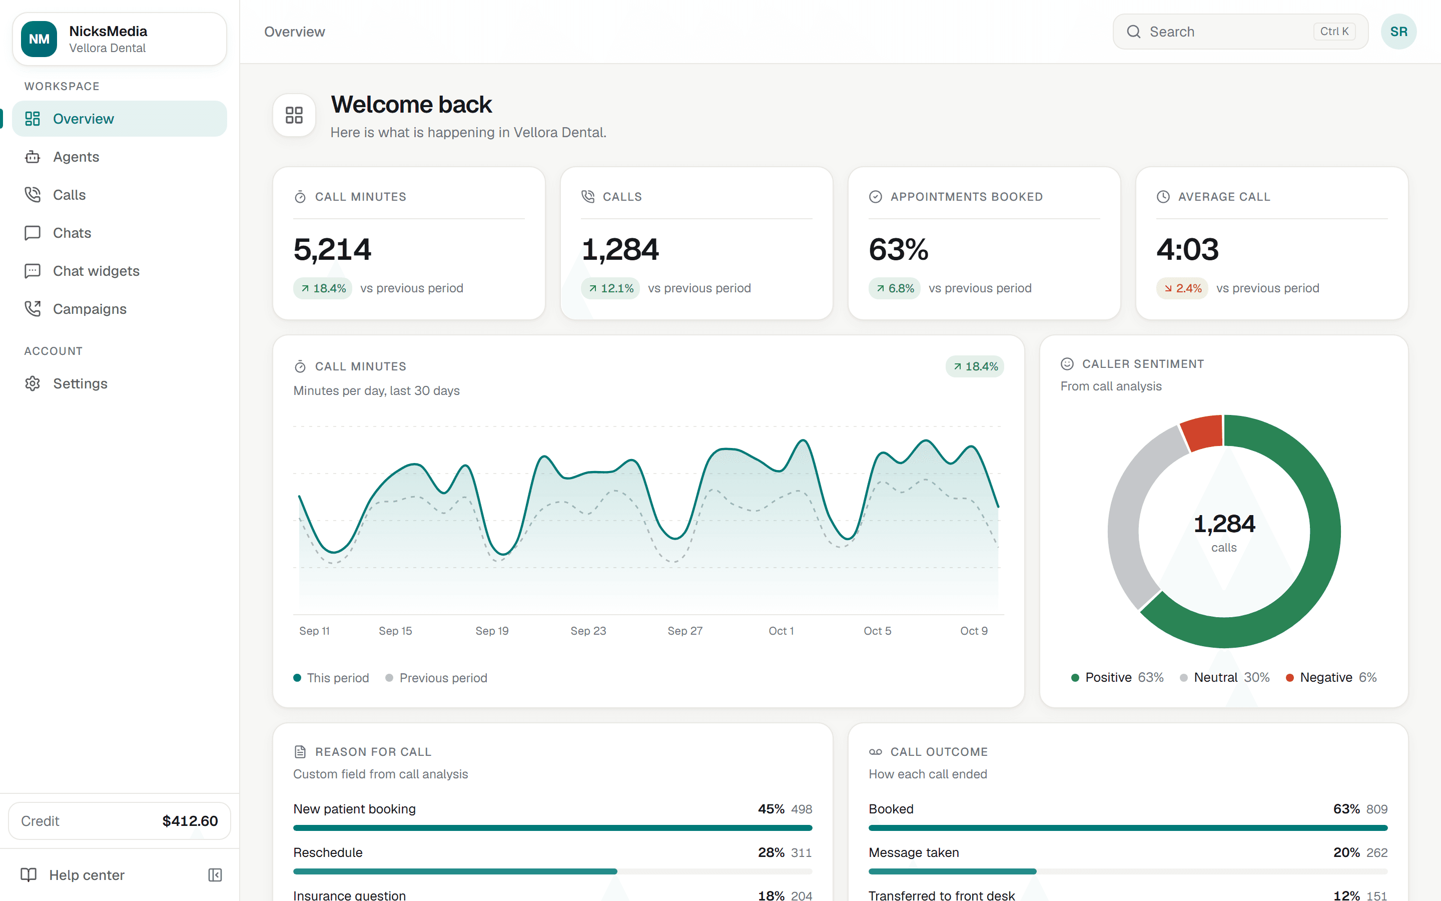
Task: Click the phone icon on Calls card
Action: (588, 197)
